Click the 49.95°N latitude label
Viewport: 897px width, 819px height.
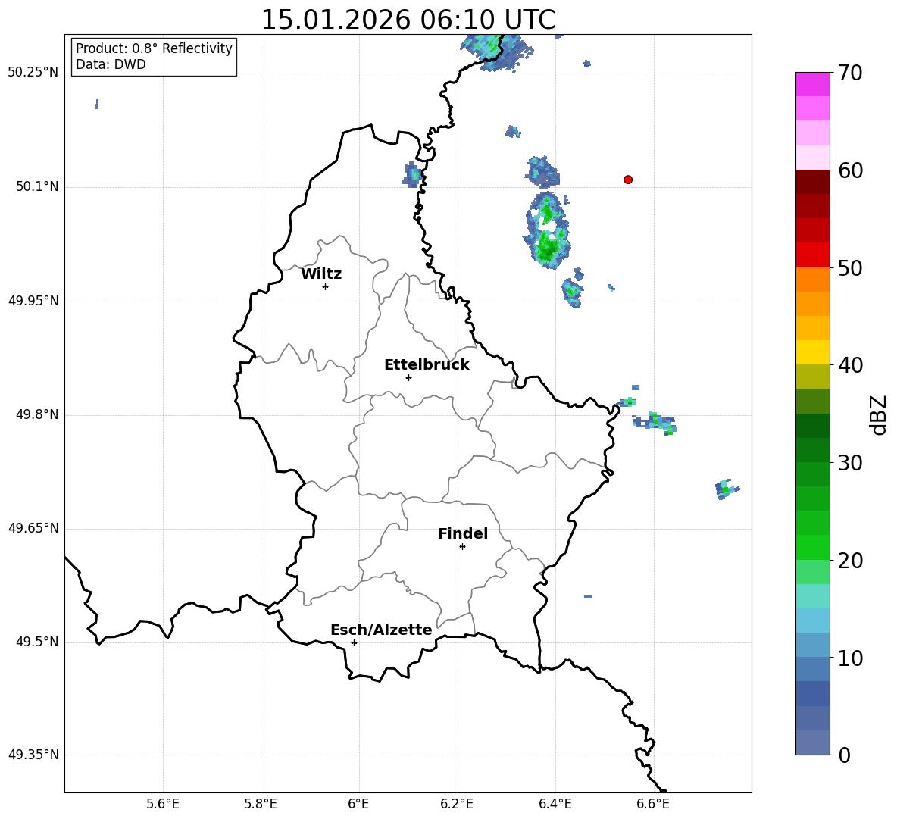(x=33, y=301)
